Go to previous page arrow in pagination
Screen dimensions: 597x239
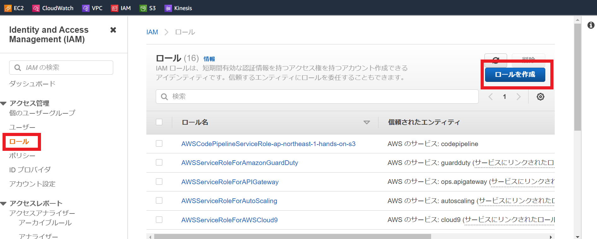coord(490,97)
